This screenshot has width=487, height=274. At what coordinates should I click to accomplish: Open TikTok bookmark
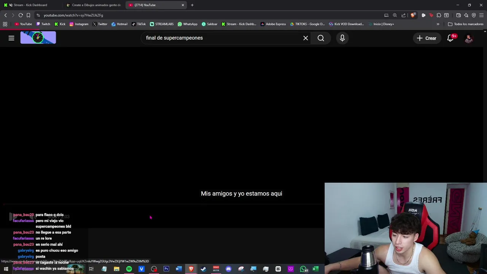tap(138, 24)
